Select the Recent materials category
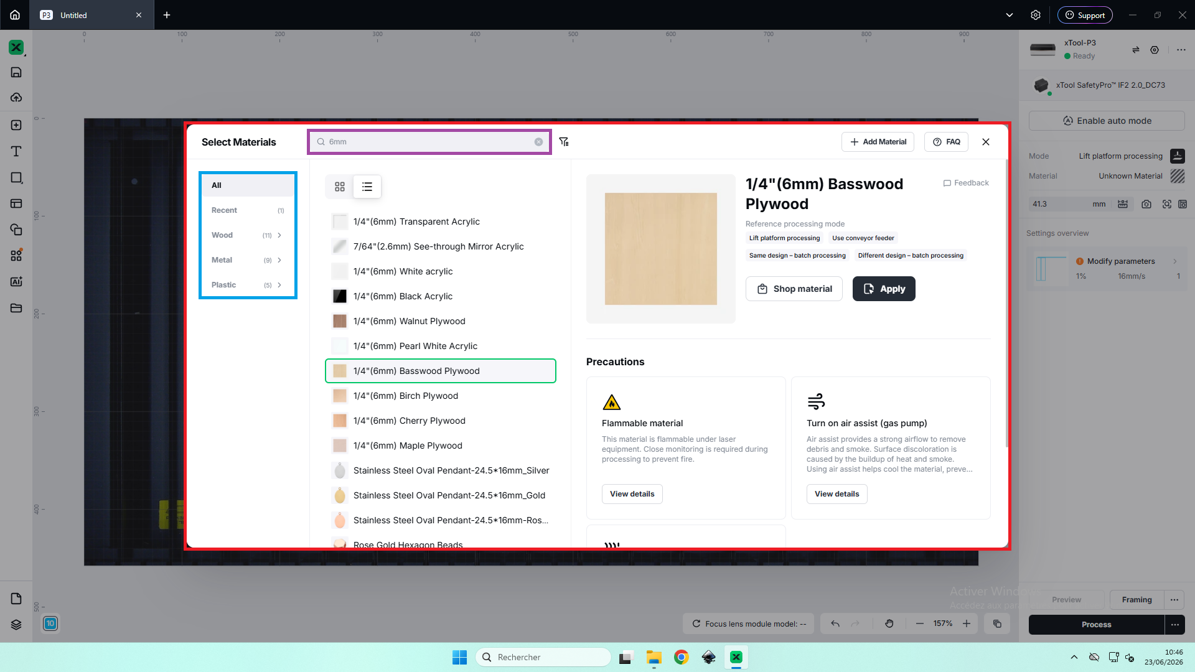 248,210
